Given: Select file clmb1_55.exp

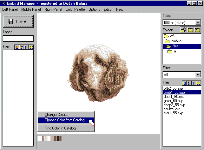Looking at the screenshot, I should pos(182,93).
